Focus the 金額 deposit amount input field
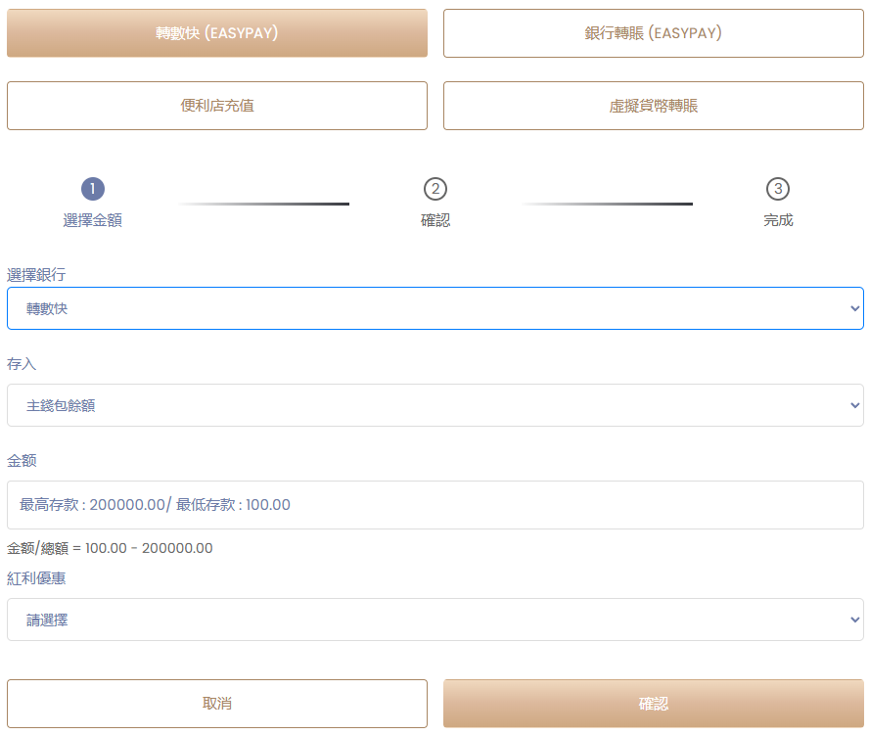869x735 pixels. pyautogui.click(x=434, y=505)
